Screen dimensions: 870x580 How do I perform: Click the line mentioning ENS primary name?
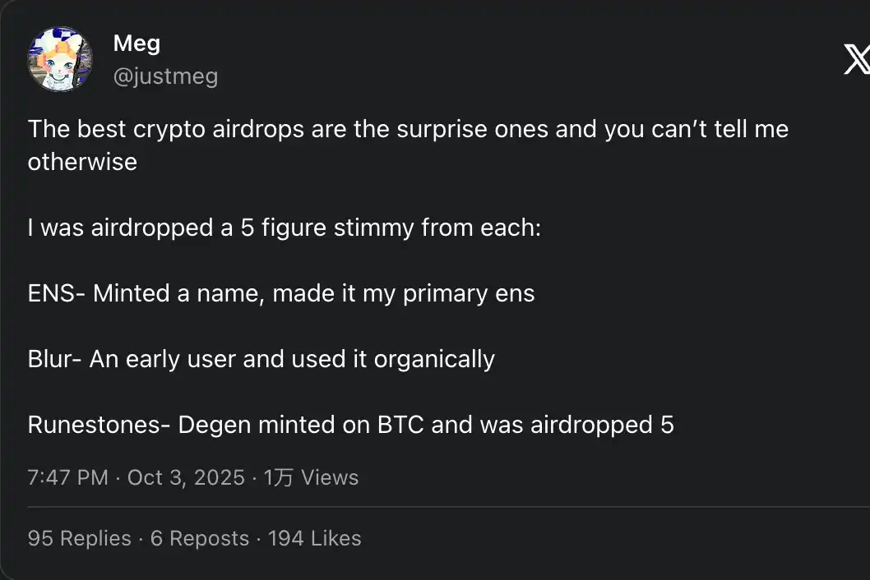(x=281, y=292)
